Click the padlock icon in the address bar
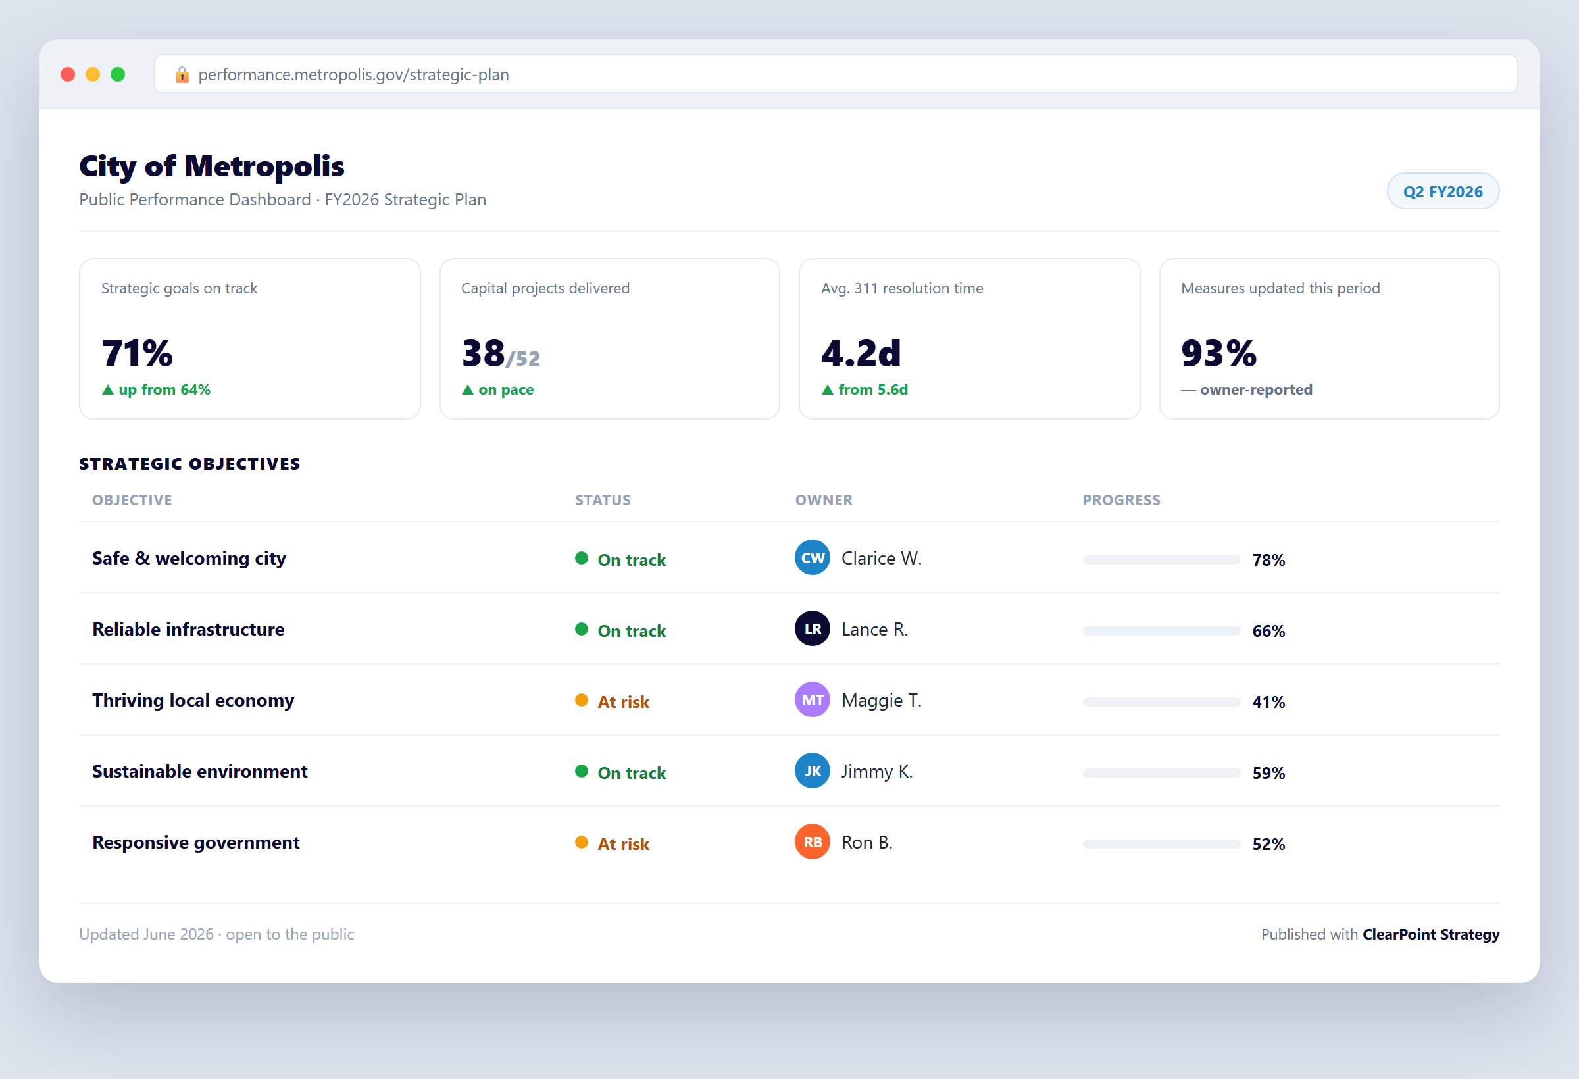The image size is (1579, 1079). [x=182, y=74]
